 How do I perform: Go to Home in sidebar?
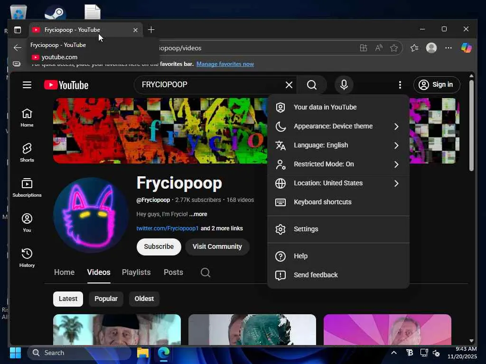pos(27,118)
